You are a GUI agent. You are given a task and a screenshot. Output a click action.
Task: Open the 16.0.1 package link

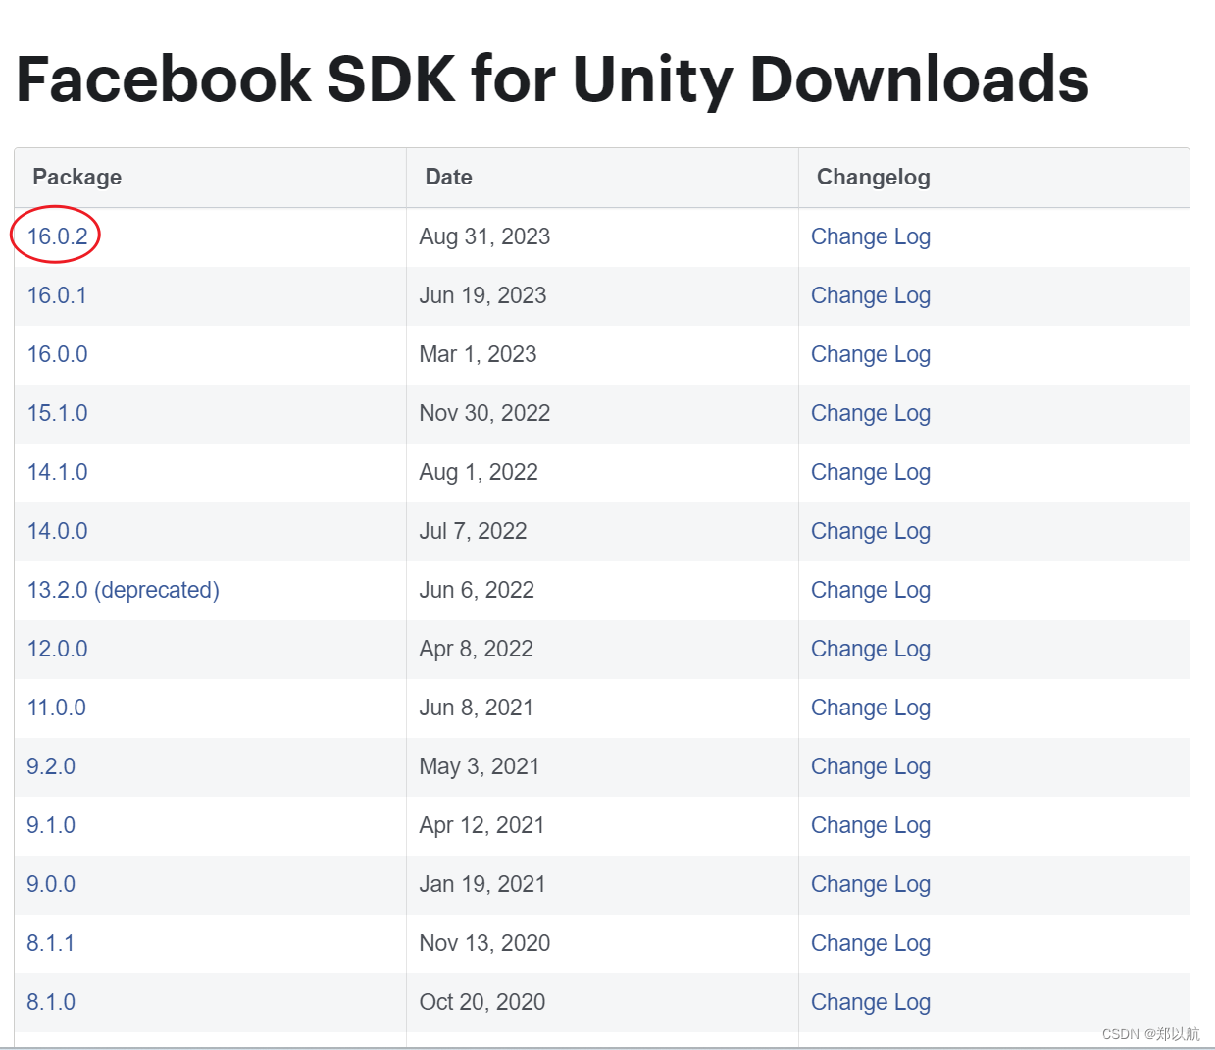tap(57, 295)
